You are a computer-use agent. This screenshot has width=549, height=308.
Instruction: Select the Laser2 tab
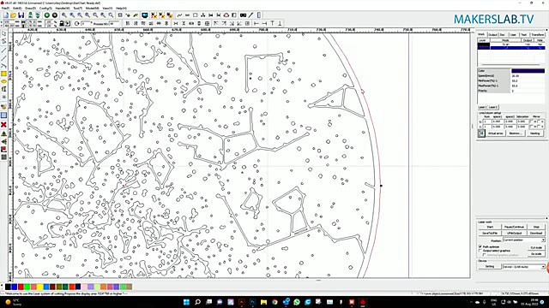click(493, 107)
